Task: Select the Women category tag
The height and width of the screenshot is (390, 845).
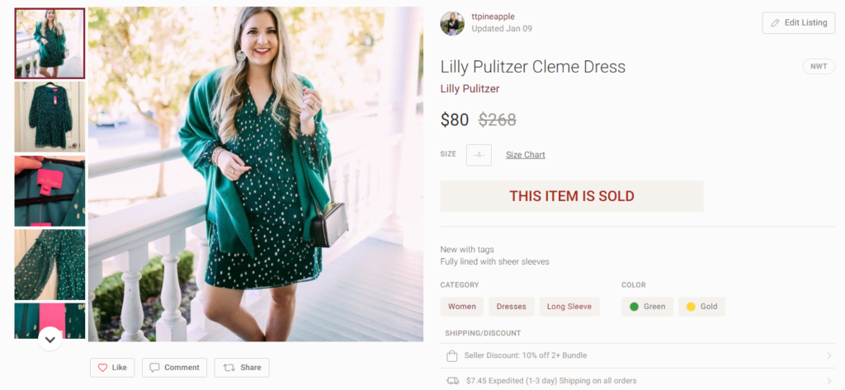Action: coord(462,307)
